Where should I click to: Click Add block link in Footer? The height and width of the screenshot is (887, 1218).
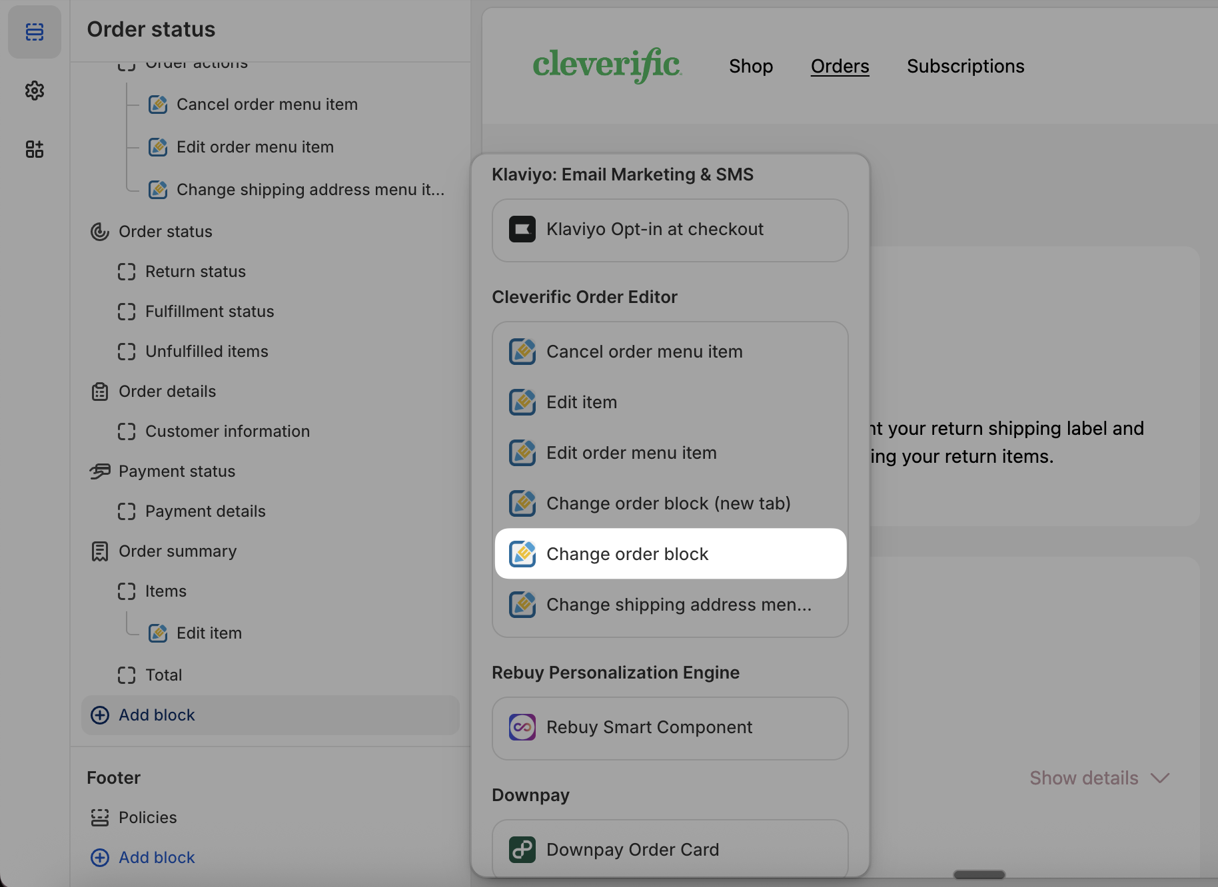157,858
